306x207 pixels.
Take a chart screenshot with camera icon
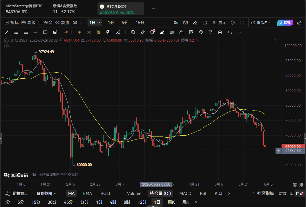pyautogui.click(x=185, y=23)
